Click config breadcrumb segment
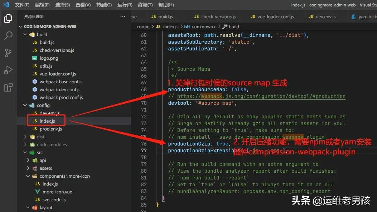Screen dimensions: 377x212 point(143,27)
